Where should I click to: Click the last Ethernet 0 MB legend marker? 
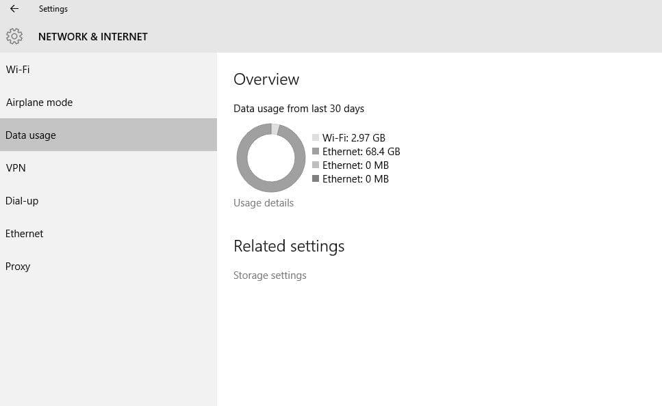point(314,178)
